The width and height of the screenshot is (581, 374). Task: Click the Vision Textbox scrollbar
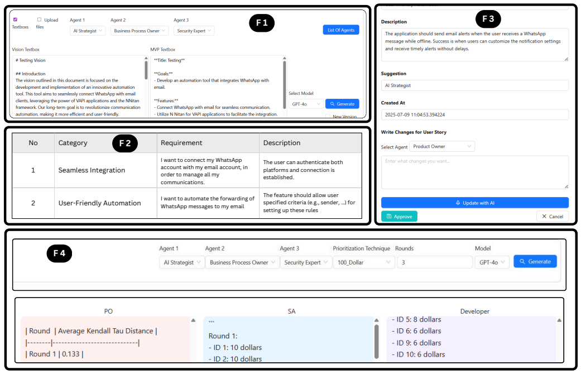146,70
